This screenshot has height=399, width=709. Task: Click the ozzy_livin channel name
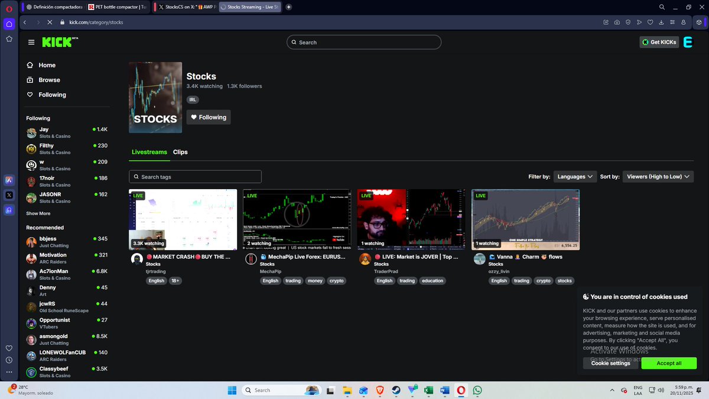(x=500, y=271)
